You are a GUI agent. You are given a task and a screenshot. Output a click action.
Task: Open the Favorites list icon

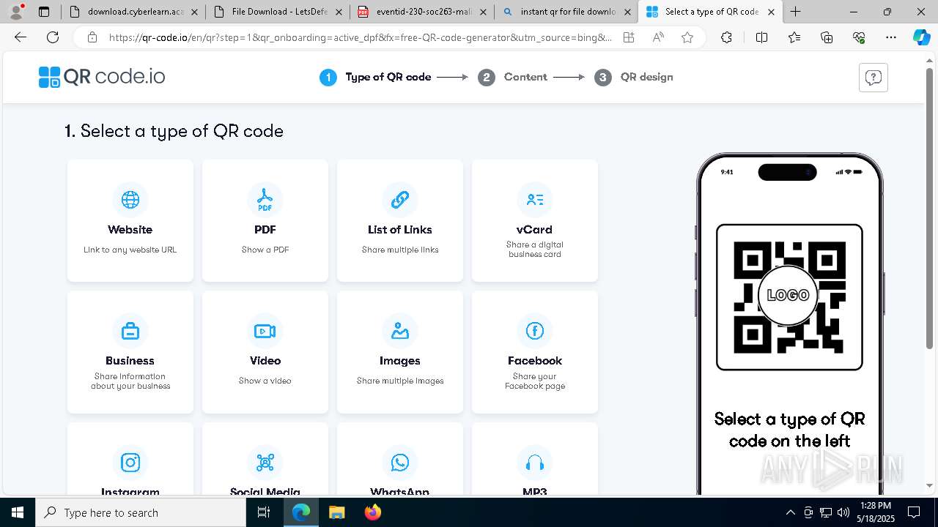click(x=794, y=37)
